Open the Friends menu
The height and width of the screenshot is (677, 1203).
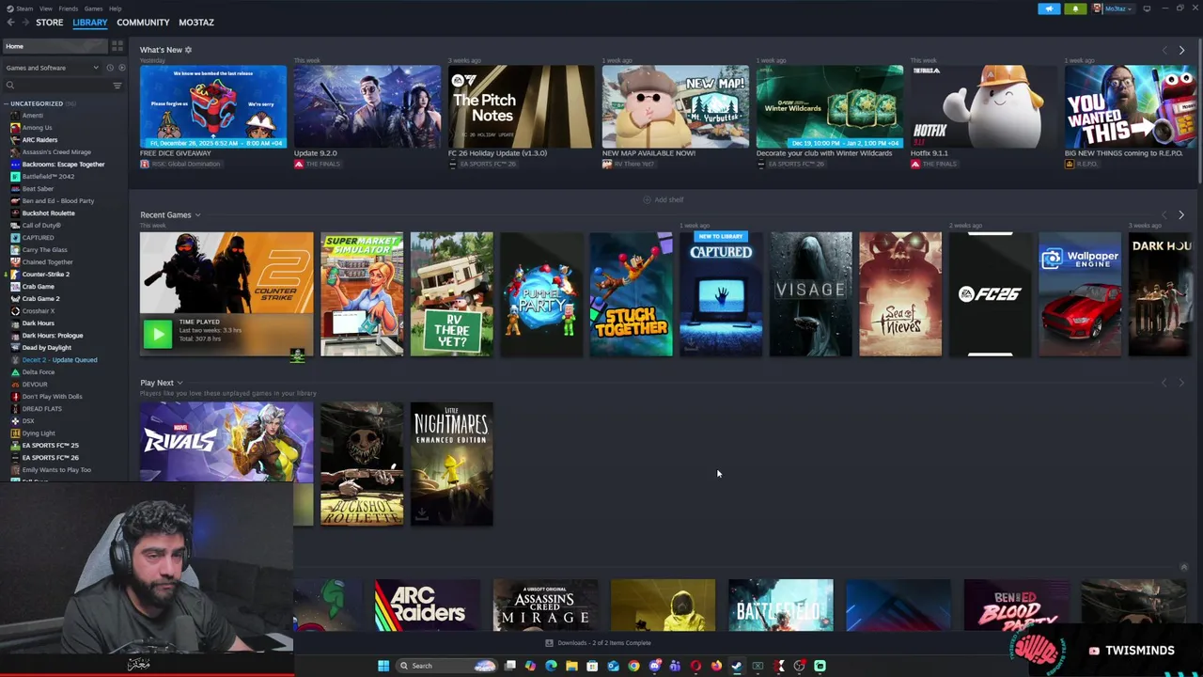(x=69, y=8)
